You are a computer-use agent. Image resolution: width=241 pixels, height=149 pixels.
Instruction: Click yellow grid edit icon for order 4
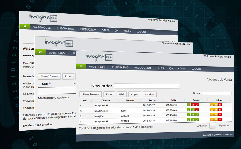pos(216,105)
